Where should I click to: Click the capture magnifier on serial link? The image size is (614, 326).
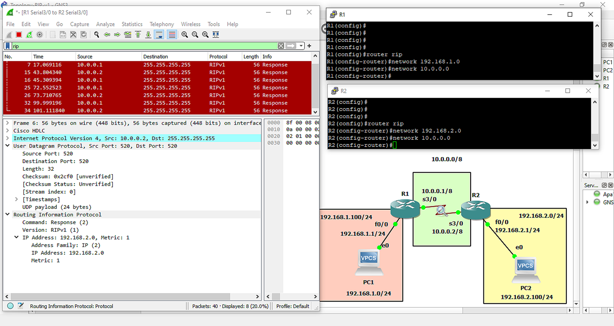coord(441,211)
